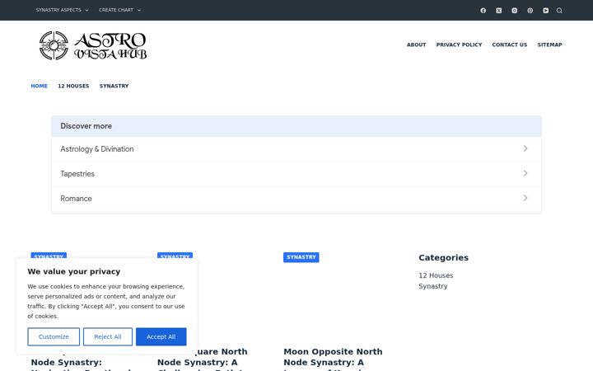593x371 pixels.
Task: Open the Privacy Policy page
Action: point(459,45)
